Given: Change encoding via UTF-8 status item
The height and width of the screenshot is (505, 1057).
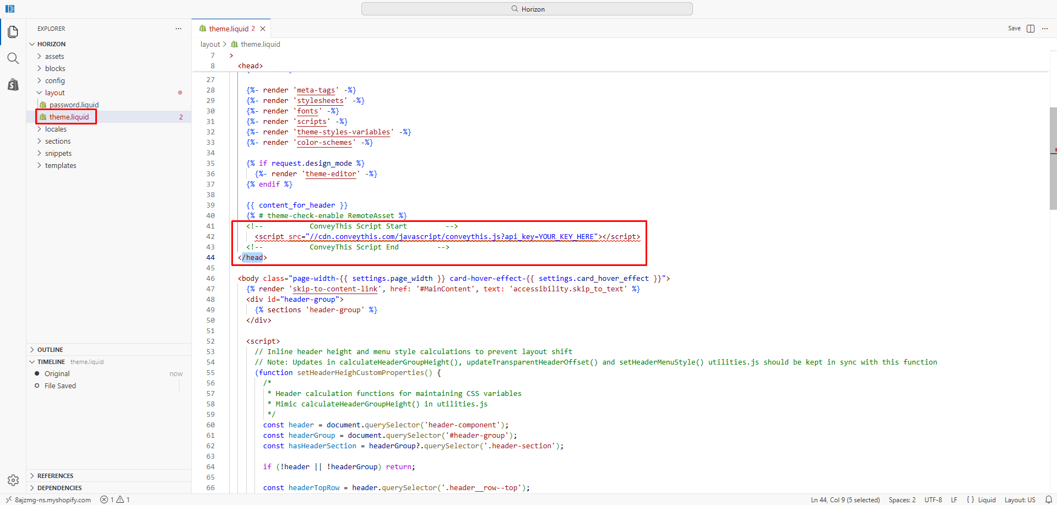Looking at the screenshot, I should tap(933, 499).
